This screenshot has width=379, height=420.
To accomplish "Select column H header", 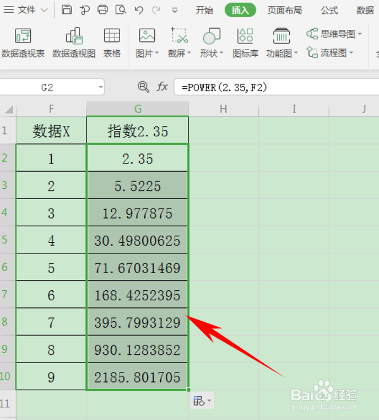I will tap(224, 109).
